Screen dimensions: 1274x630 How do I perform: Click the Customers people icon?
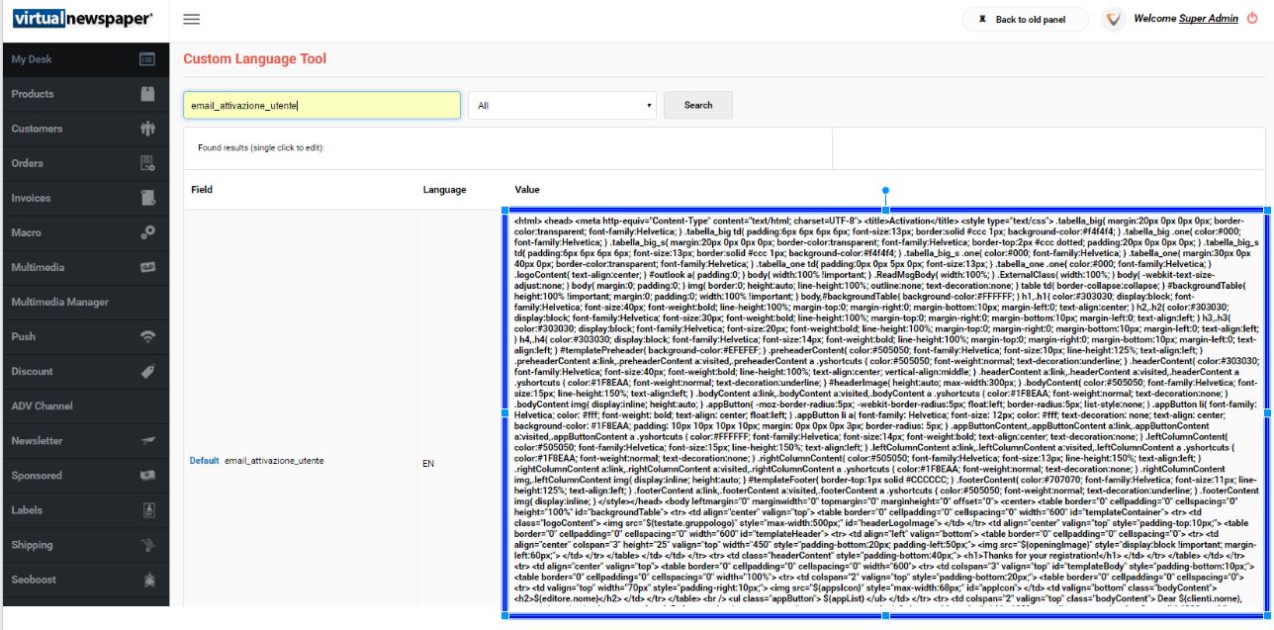coord(147,129)
